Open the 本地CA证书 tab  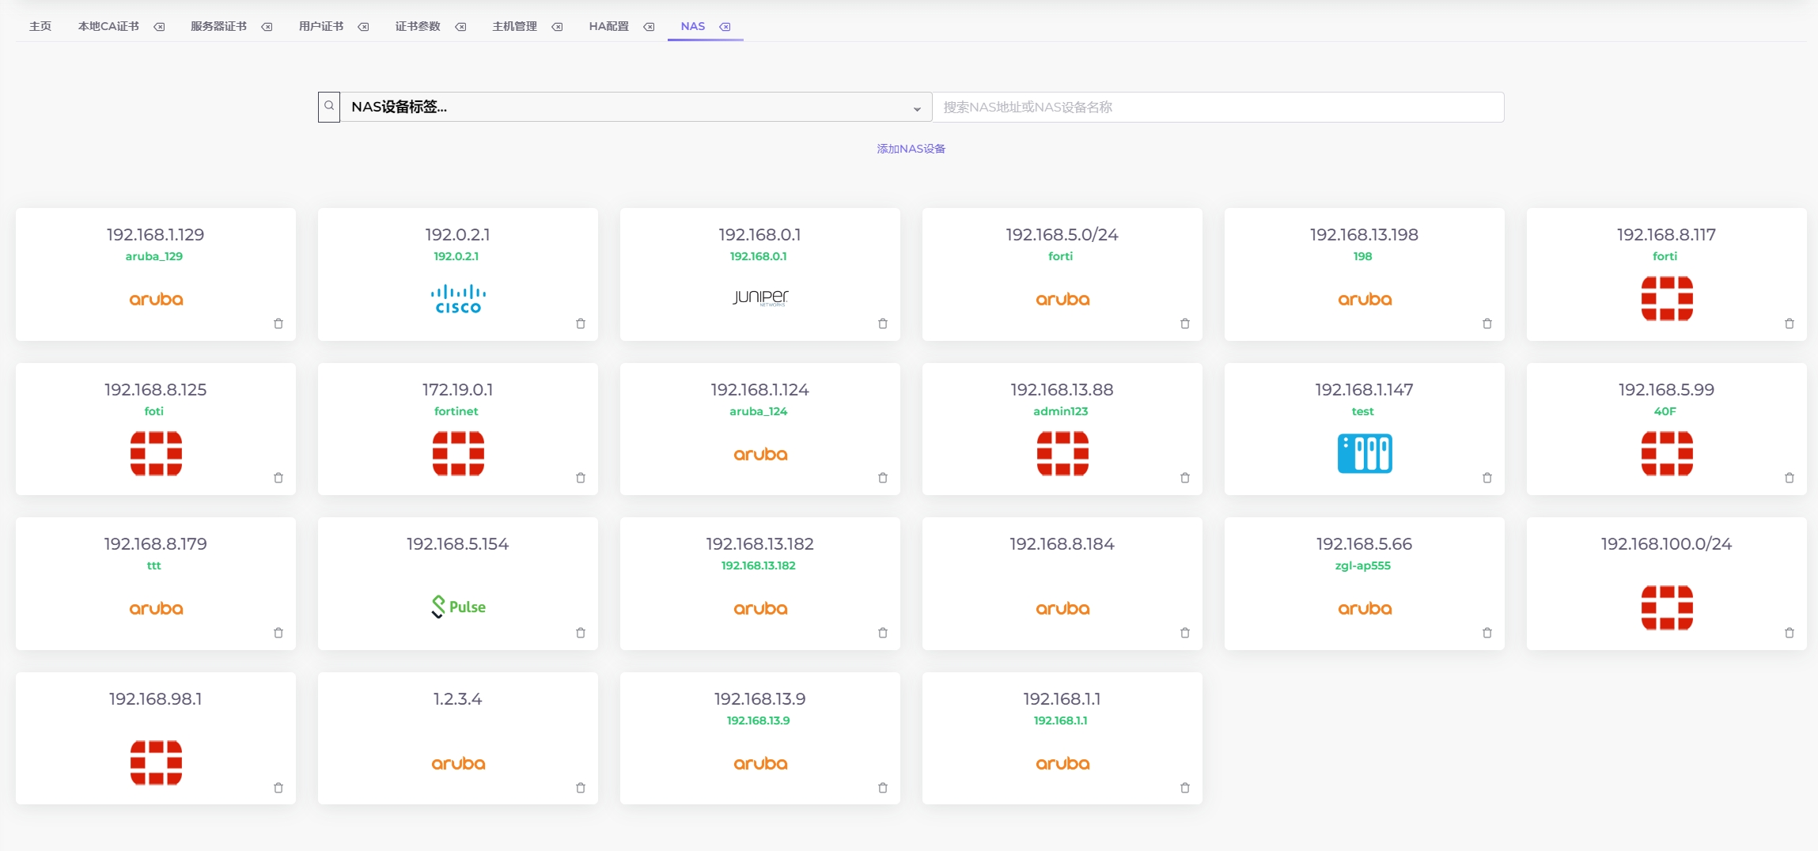coord(108,26)
